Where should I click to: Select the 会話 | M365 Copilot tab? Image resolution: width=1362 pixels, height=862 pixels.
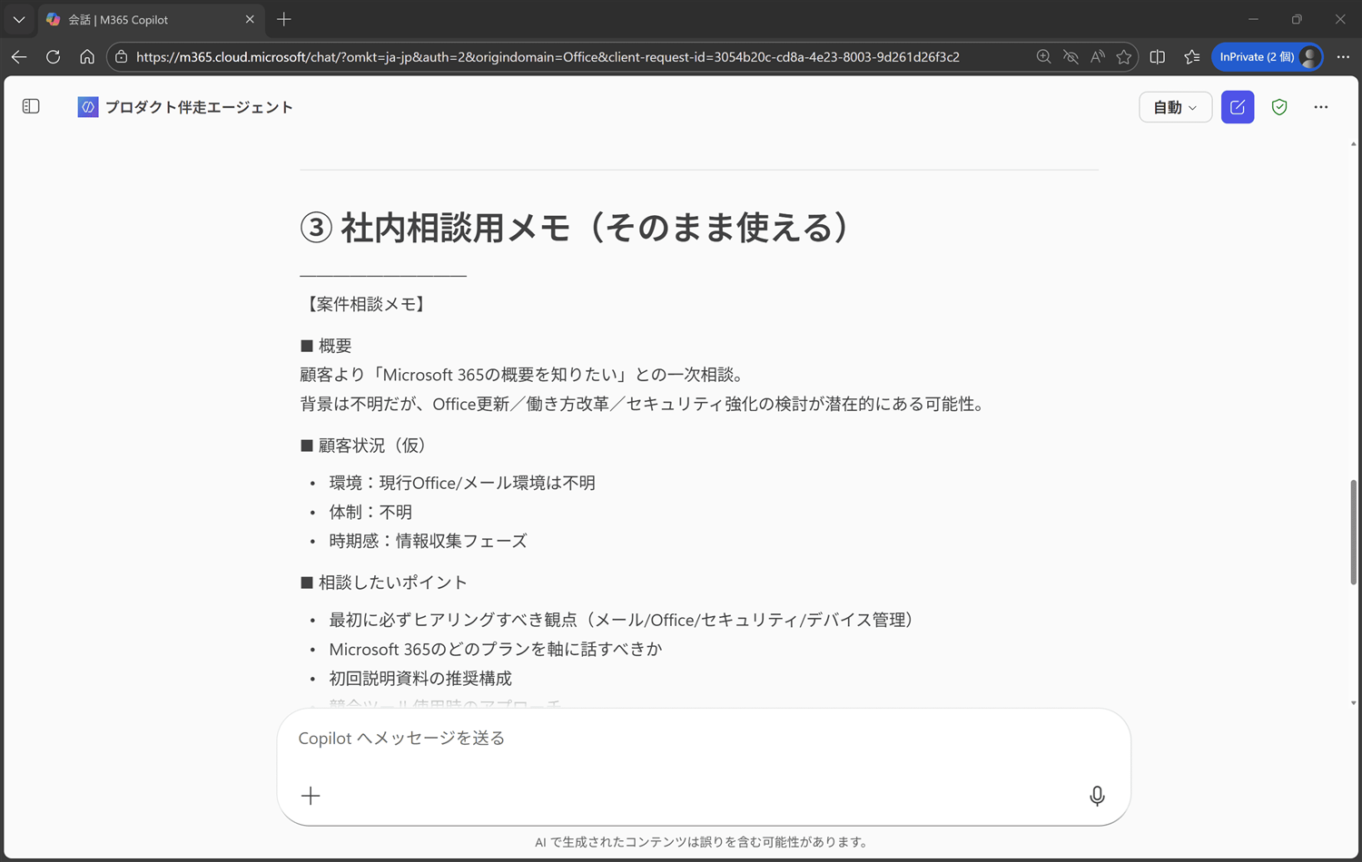point(152,19)
